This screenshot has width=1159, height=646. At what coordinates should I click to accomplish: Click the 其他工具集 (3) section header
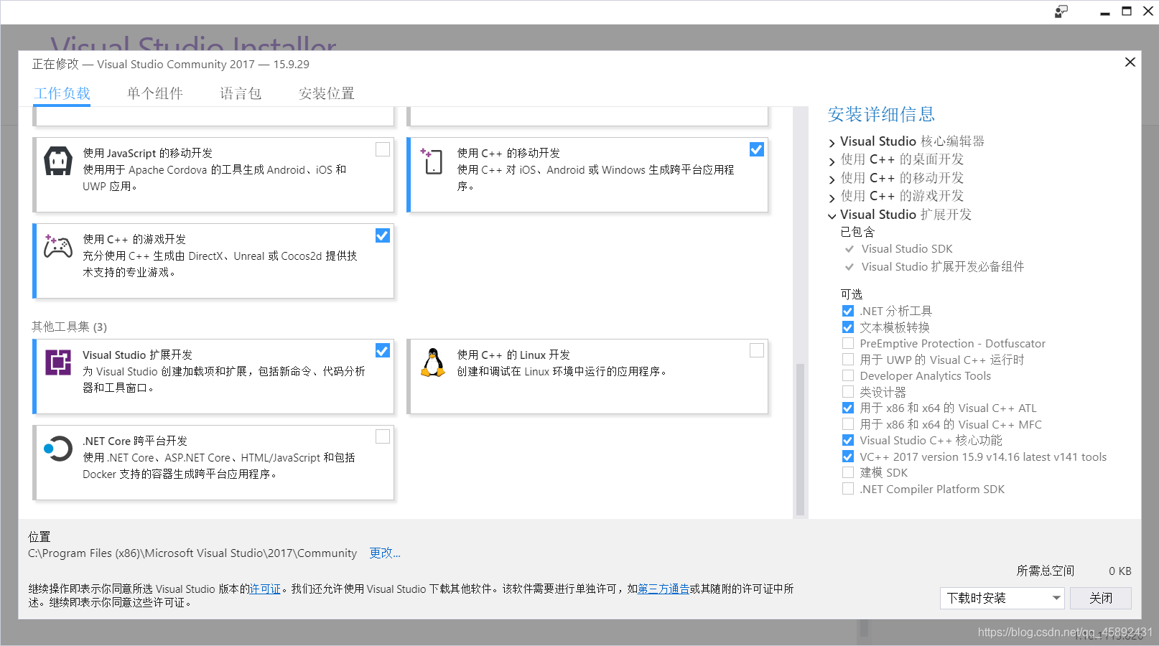69,327
